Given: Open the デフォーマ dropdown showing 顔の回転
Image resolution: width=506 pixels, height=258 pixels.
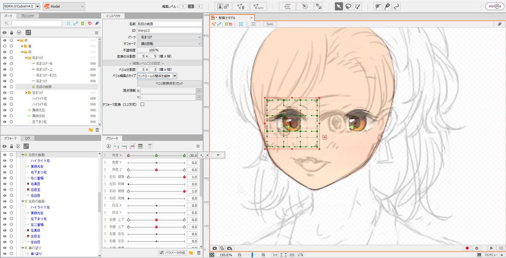Looking at the screenshot, I should point(170,43).
